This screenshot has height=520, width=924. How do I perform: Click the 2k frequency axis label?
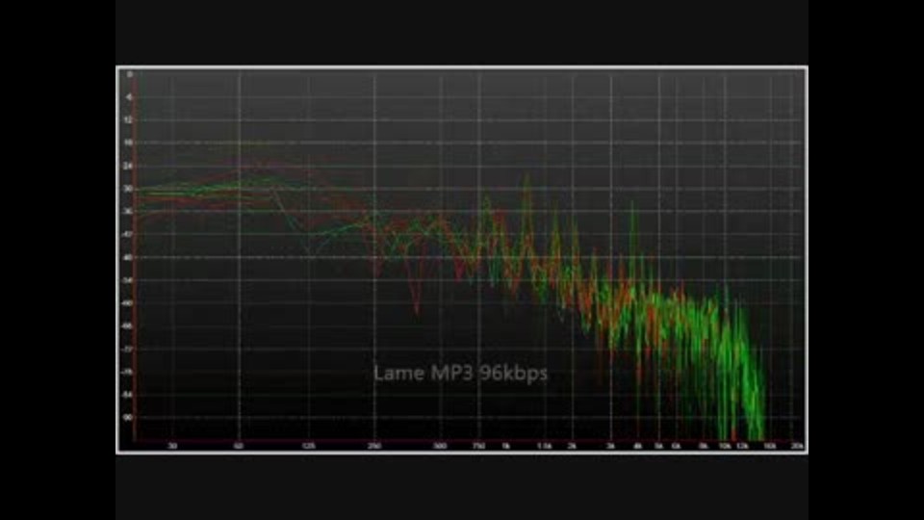pos(572,446)
